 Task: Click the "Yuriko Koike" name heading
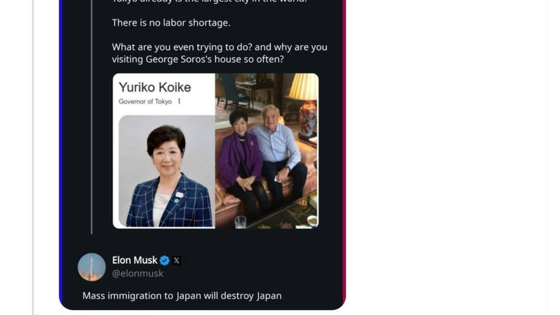click(x=155, y=87)
